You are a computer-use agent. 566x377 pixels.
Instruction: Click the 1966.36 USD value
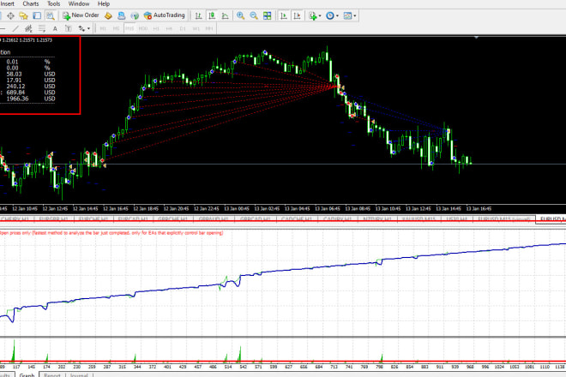point(17,99)
